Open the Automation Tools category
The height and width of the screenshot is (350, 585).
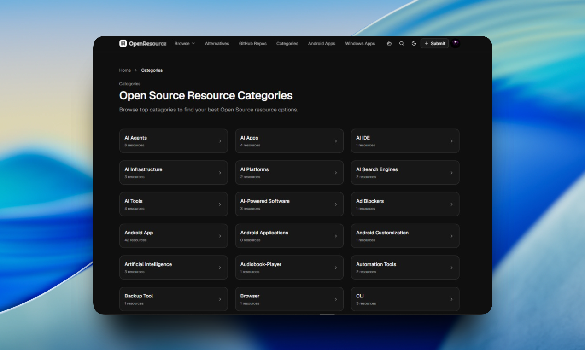point(404,268)
